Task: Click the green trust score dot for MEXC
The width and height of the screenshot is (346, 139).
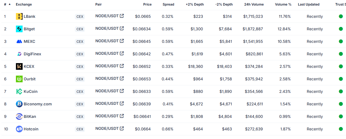Action: 341,41
